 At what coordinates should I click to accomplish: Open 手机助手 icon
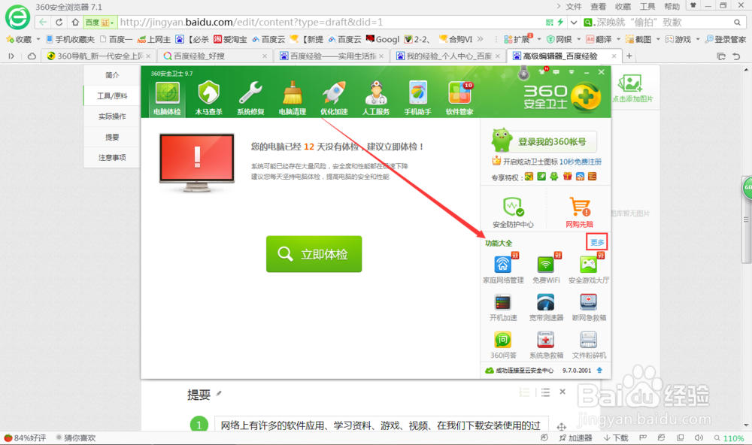click(x=417, y=98)
